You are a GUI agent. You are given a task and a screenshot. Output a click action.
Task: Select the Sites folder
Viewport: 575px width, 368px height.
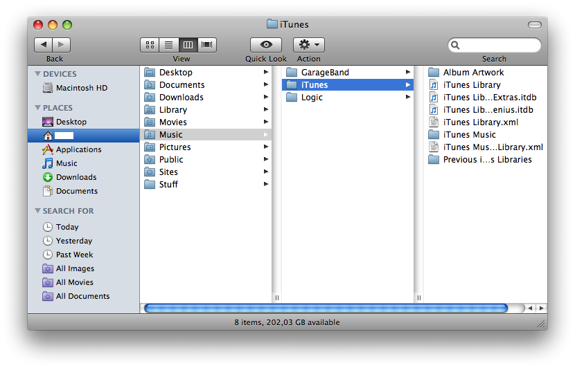(206, 172)
